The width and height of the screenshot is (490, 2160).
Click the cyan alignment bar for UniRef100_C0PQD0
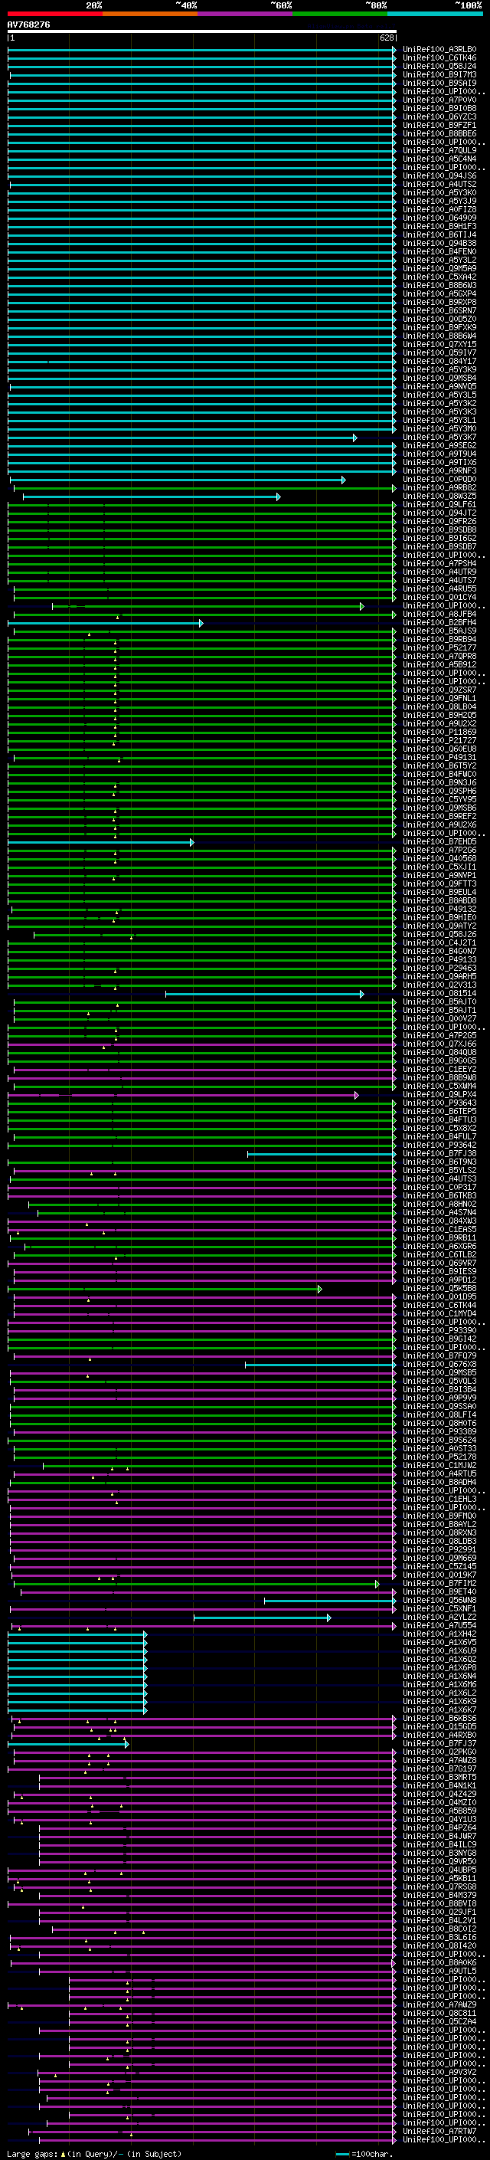[178, 480]
